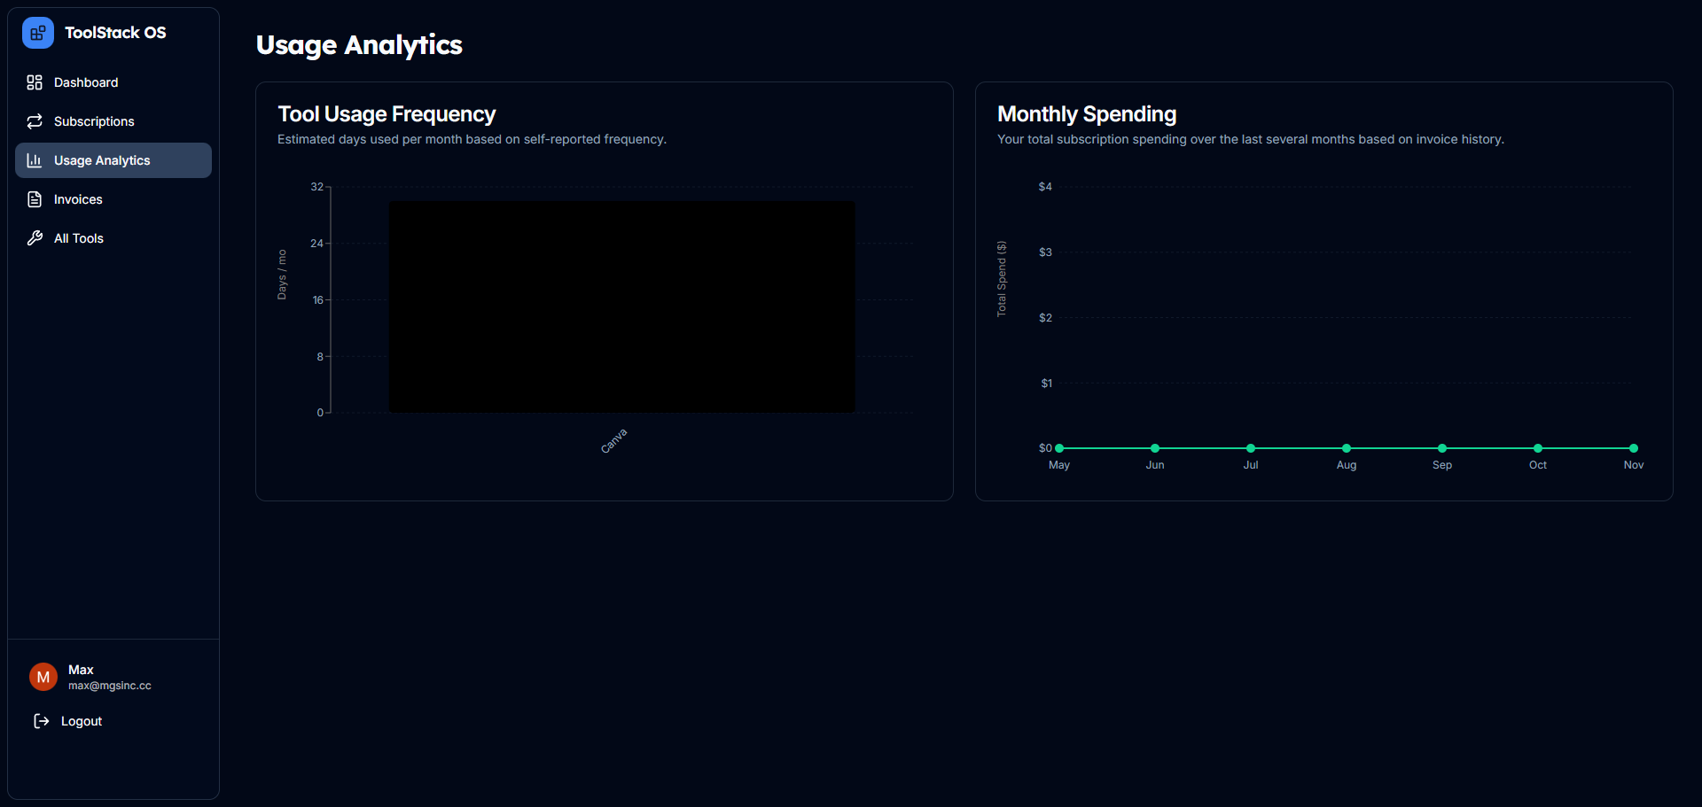Screen dimensions: 1702x807
Task: Click the May spending data point
Action: click(1059, 448)
